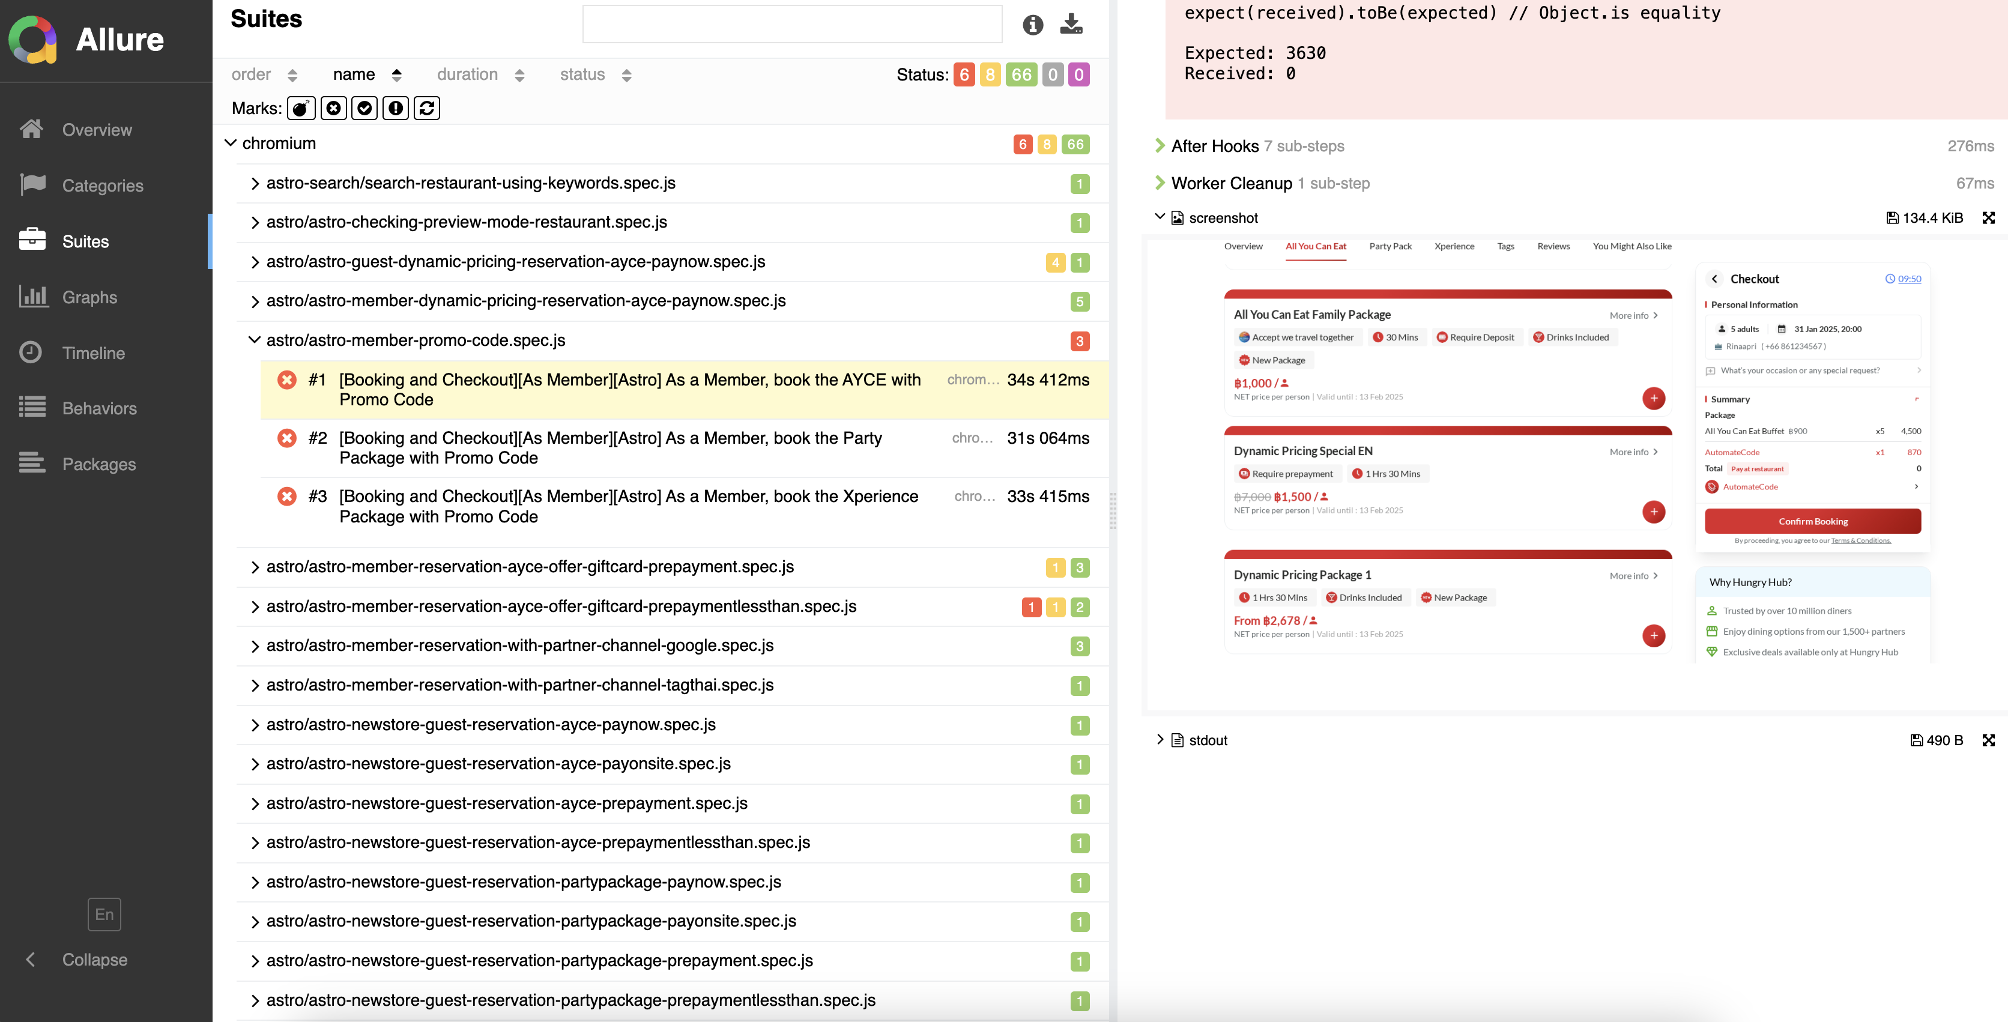This screenshot has width=2008, height=1022.
Task: Toggle the flaky bomb mark filter
Action: [x=301, y=108]
